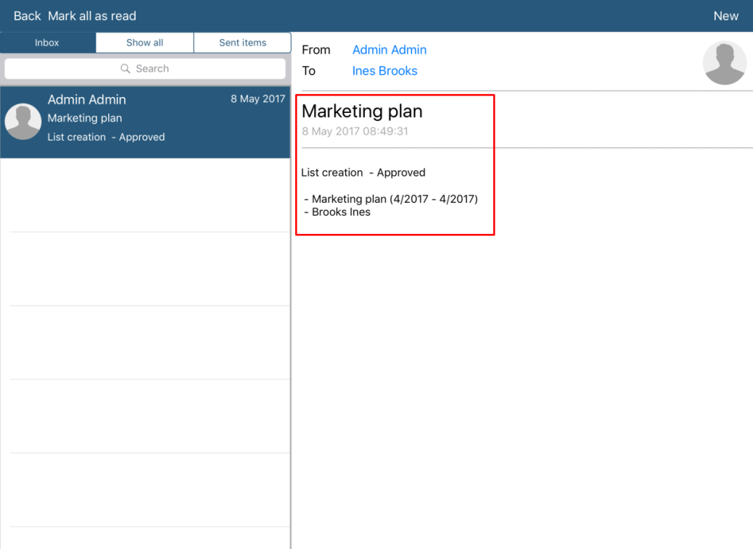Mark all messages as read
The width and height of the screenshot is (753, 549).
[x=92, y=16]
